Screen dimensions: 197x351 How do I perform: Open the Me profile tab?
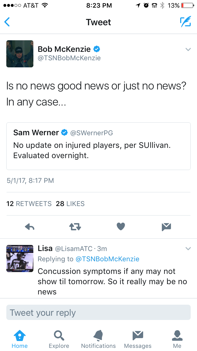coord(177,339)
